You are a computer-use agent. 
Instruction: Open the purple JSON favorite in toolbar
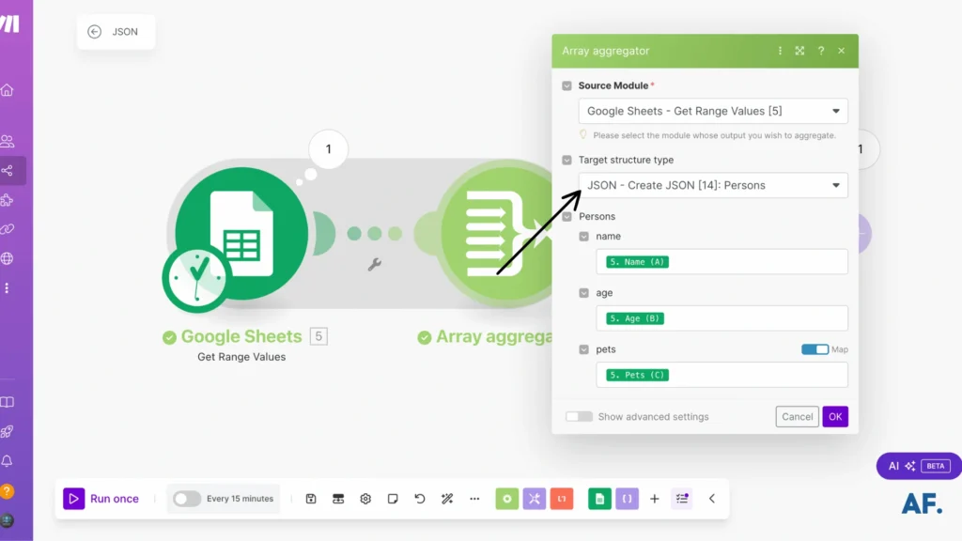[x=627, y=499]
